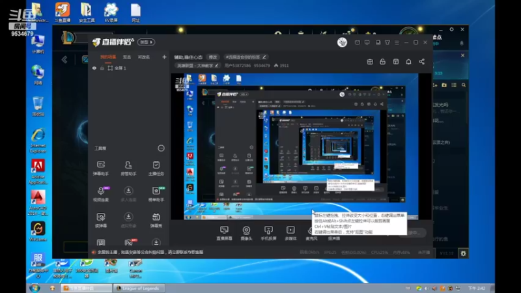Open the EV录屏 desktop shortcut
The height and width of the screenshot is (293, 521).
(111, 12)
